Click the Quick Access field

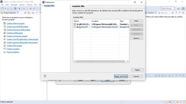pos(167,8)
